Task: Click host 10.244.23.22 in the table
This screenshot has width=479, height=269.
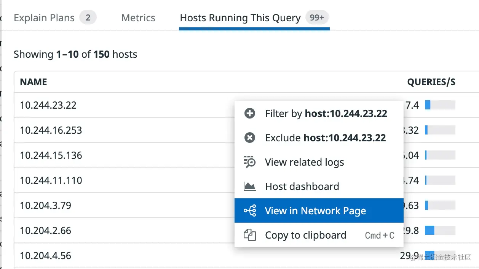Action: click(x=48, y=105)
